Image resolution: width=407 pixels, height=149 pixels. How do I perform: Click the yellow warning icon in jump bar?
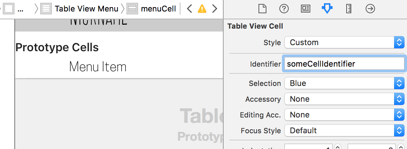(x=202, y=9)
